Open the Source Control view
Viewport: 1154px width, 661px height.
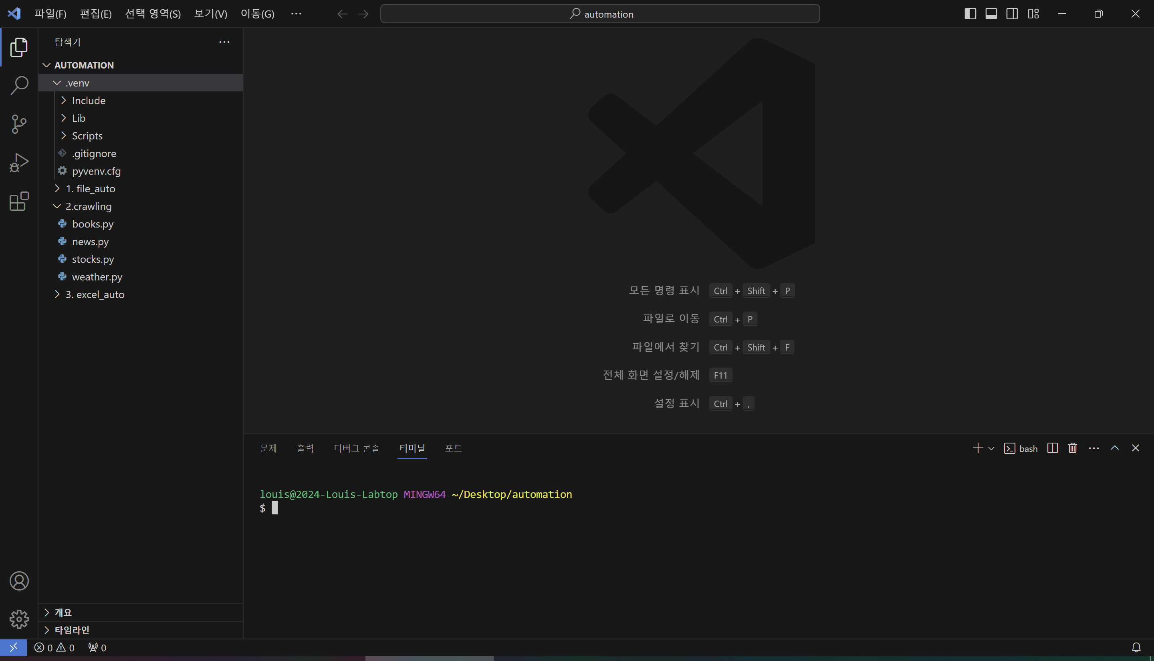click(18, 124)
